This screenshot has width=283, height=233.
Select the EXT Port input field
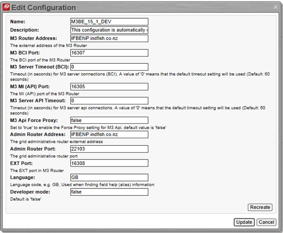(109, 163)
